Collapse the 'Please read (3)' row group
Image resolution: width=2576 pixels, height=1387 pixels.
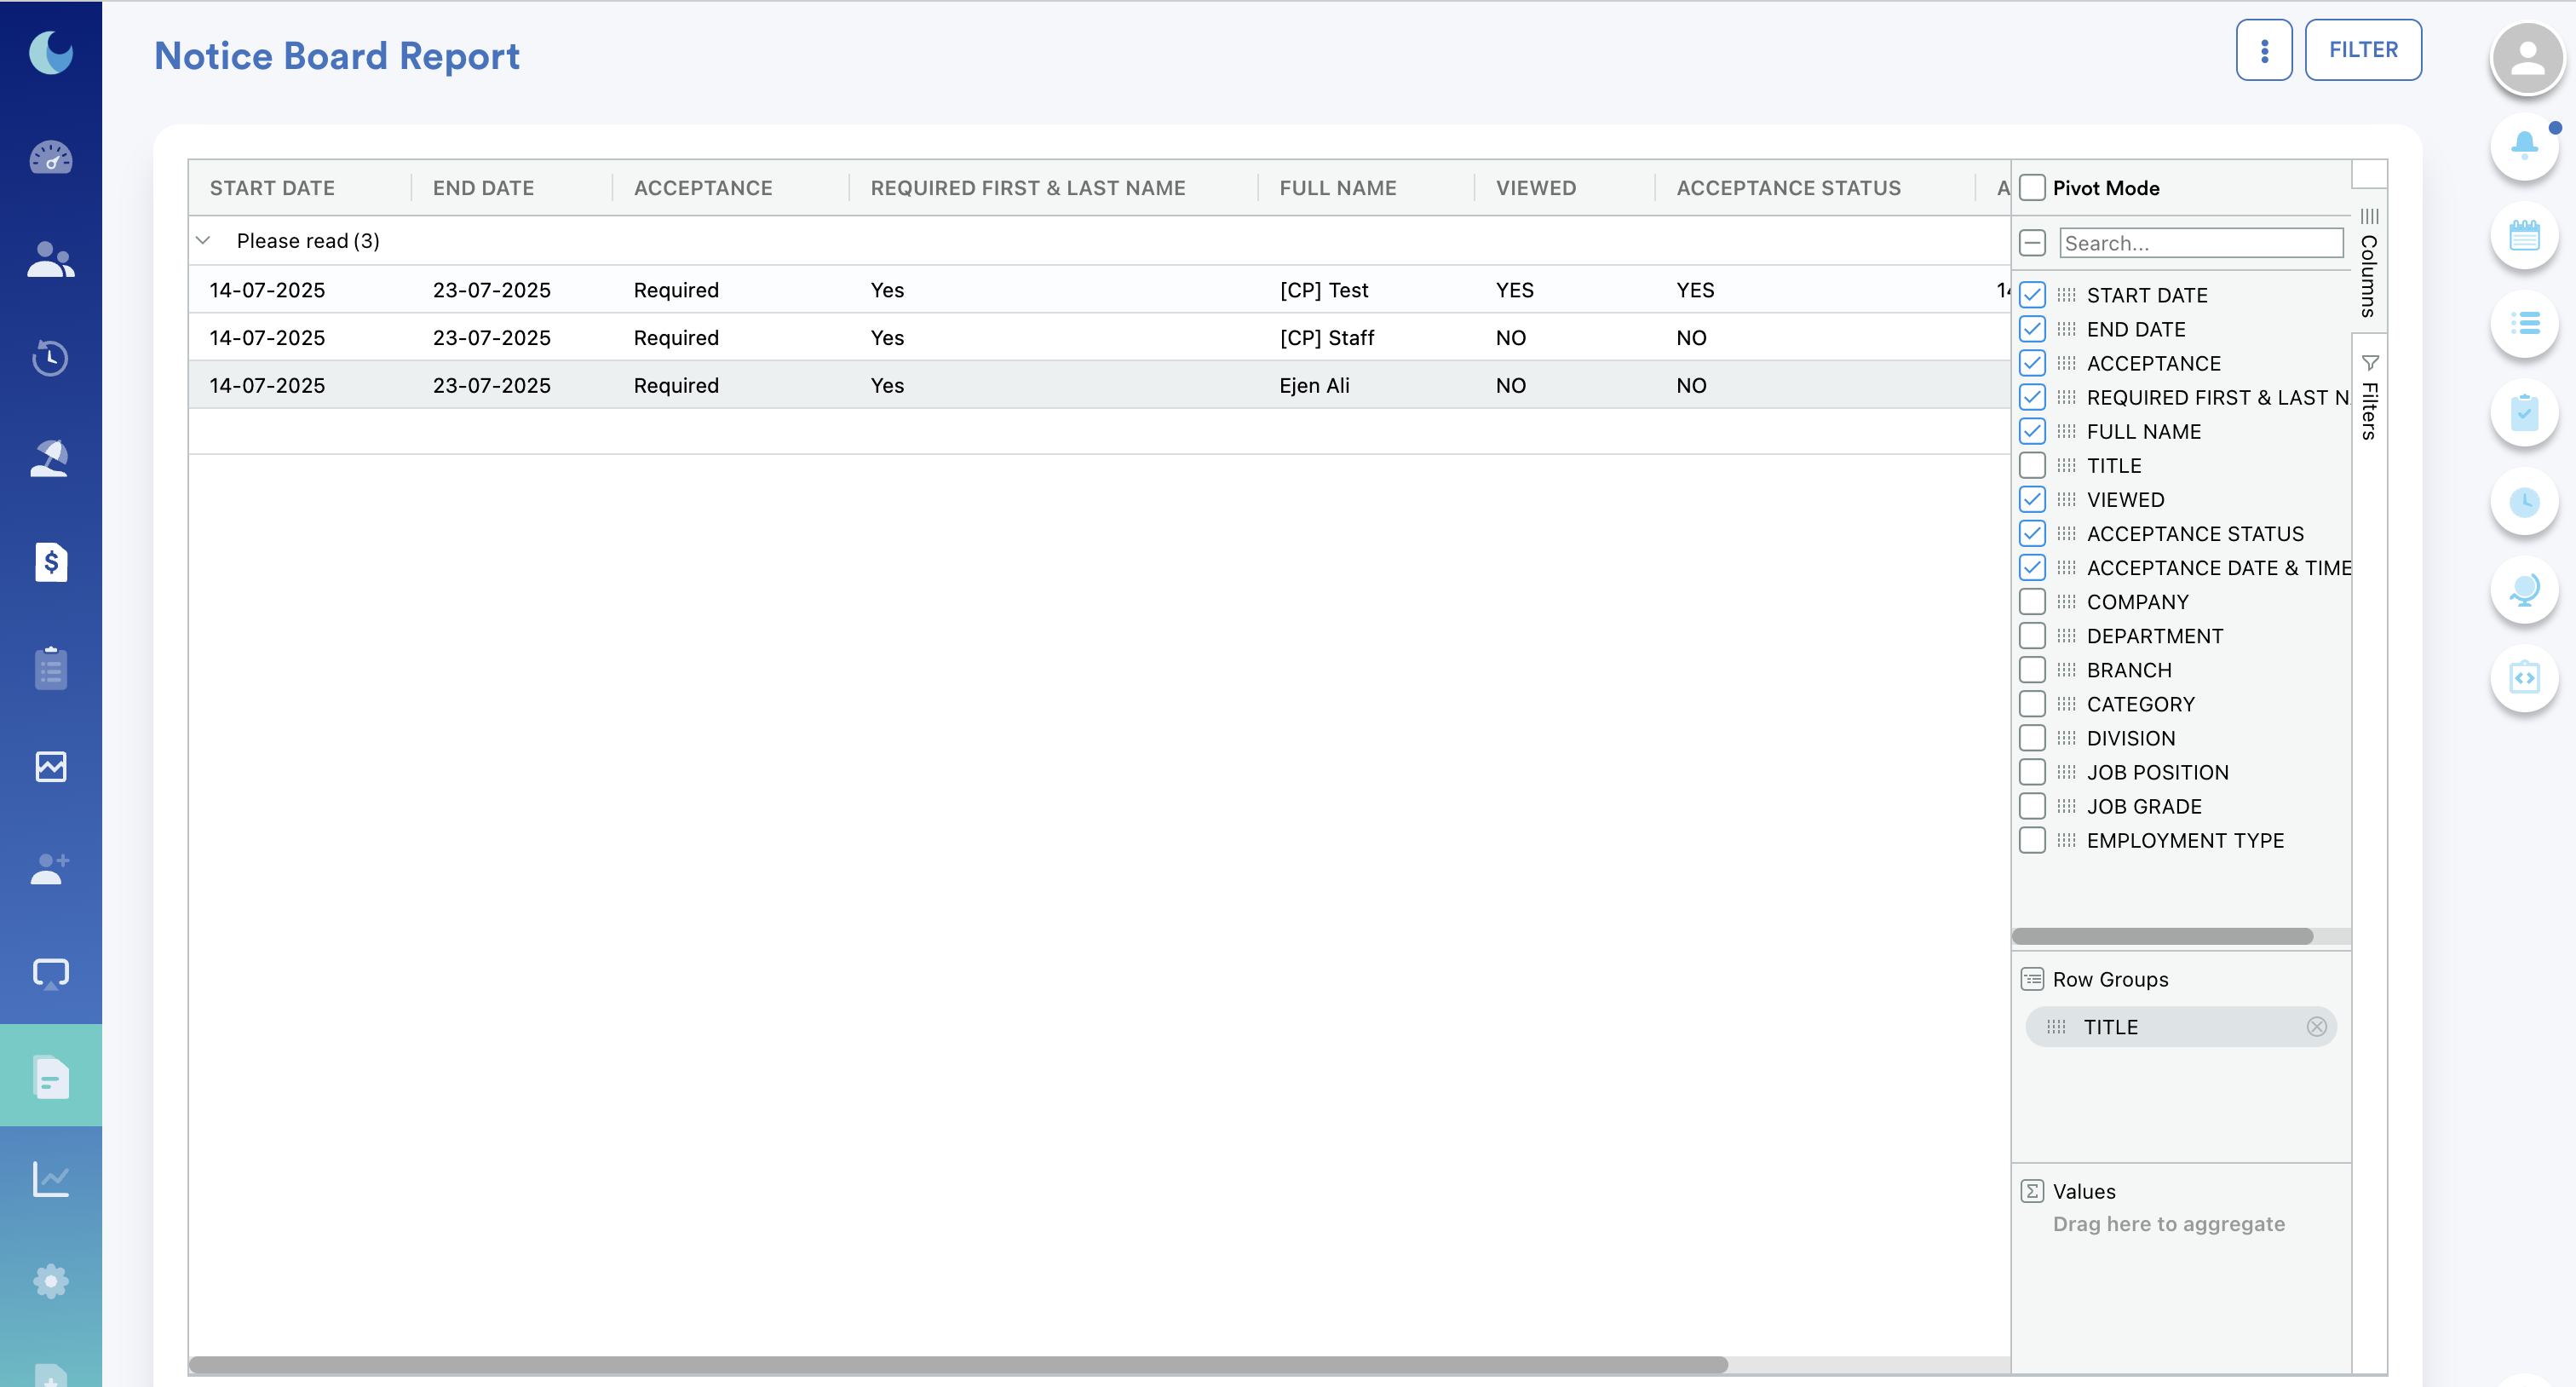tap(203, 241)
